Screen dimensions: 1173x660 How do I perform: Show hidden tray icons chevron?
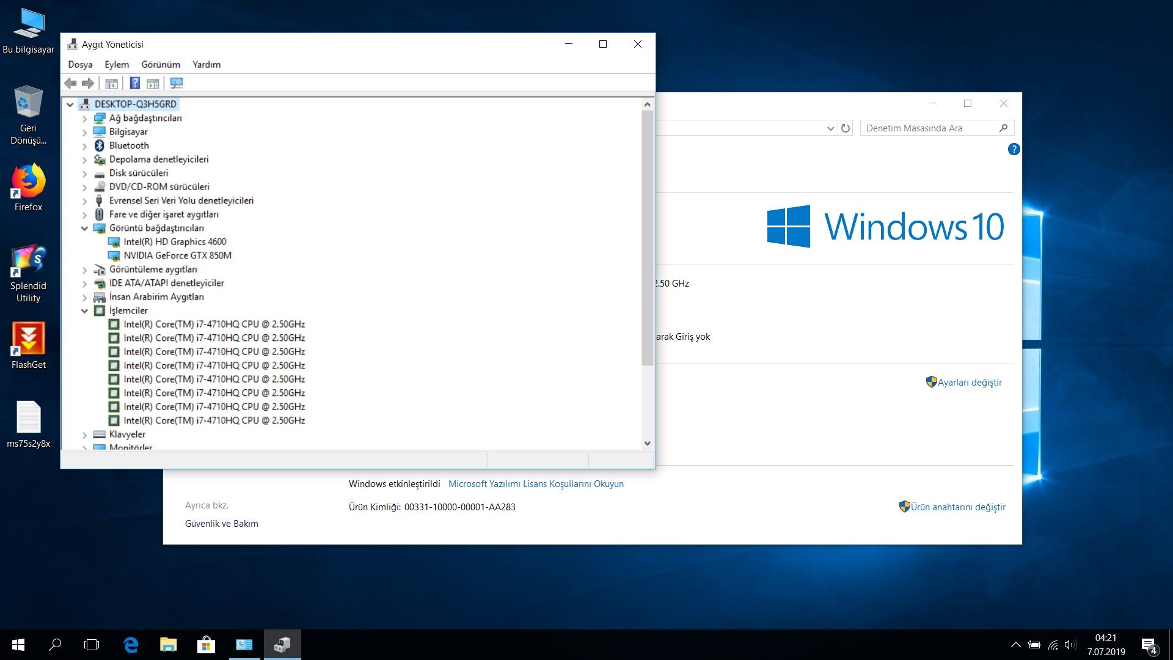1015,645
